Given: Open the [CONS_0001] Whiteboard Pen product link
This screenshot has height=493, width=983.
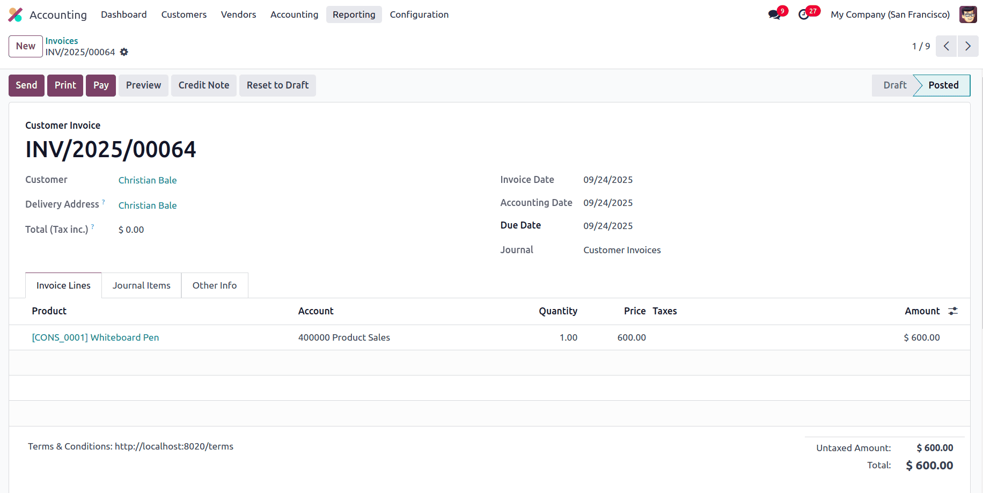Looking at the screenshot, I should [96, 337].
